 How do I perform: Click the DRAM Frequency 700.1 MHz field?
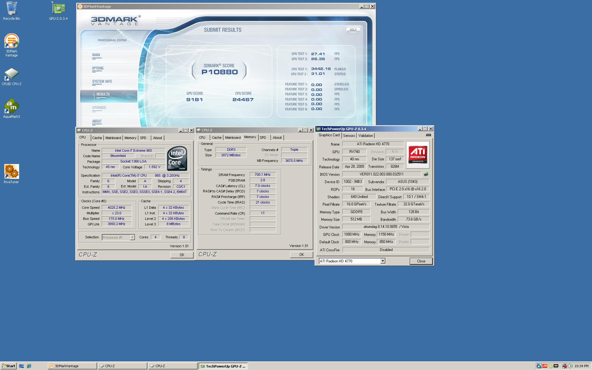(263, 175)
